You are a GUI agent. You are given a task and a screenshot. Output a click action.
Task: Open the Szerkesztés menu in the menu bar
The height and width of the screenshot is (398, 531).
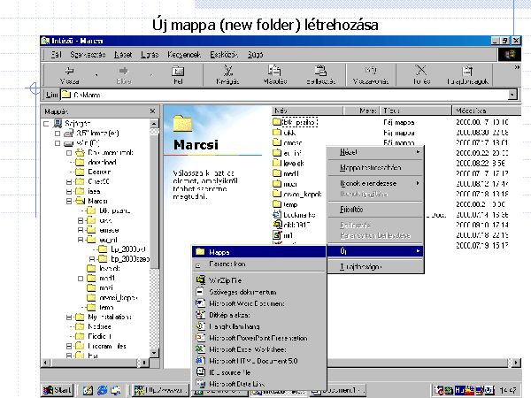(88, 55)
